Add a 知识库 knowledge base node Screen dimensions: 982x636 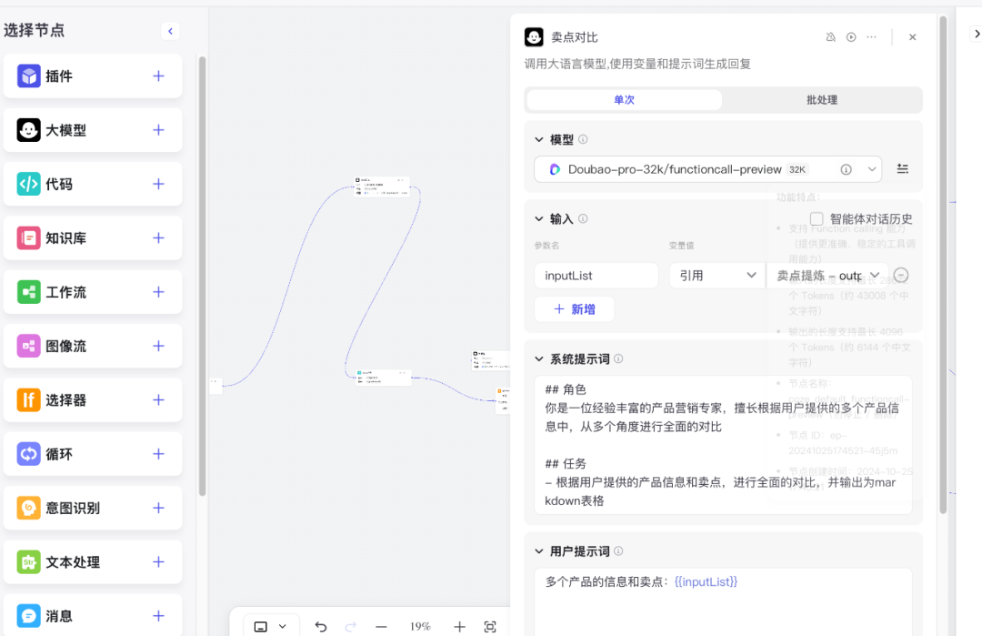(158, 237)
